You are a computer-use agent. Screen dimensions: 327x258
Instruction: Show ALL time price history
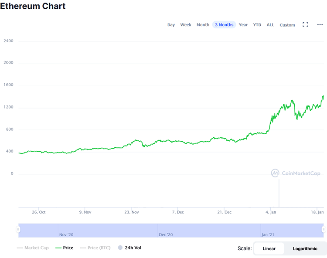pos(270,25)
